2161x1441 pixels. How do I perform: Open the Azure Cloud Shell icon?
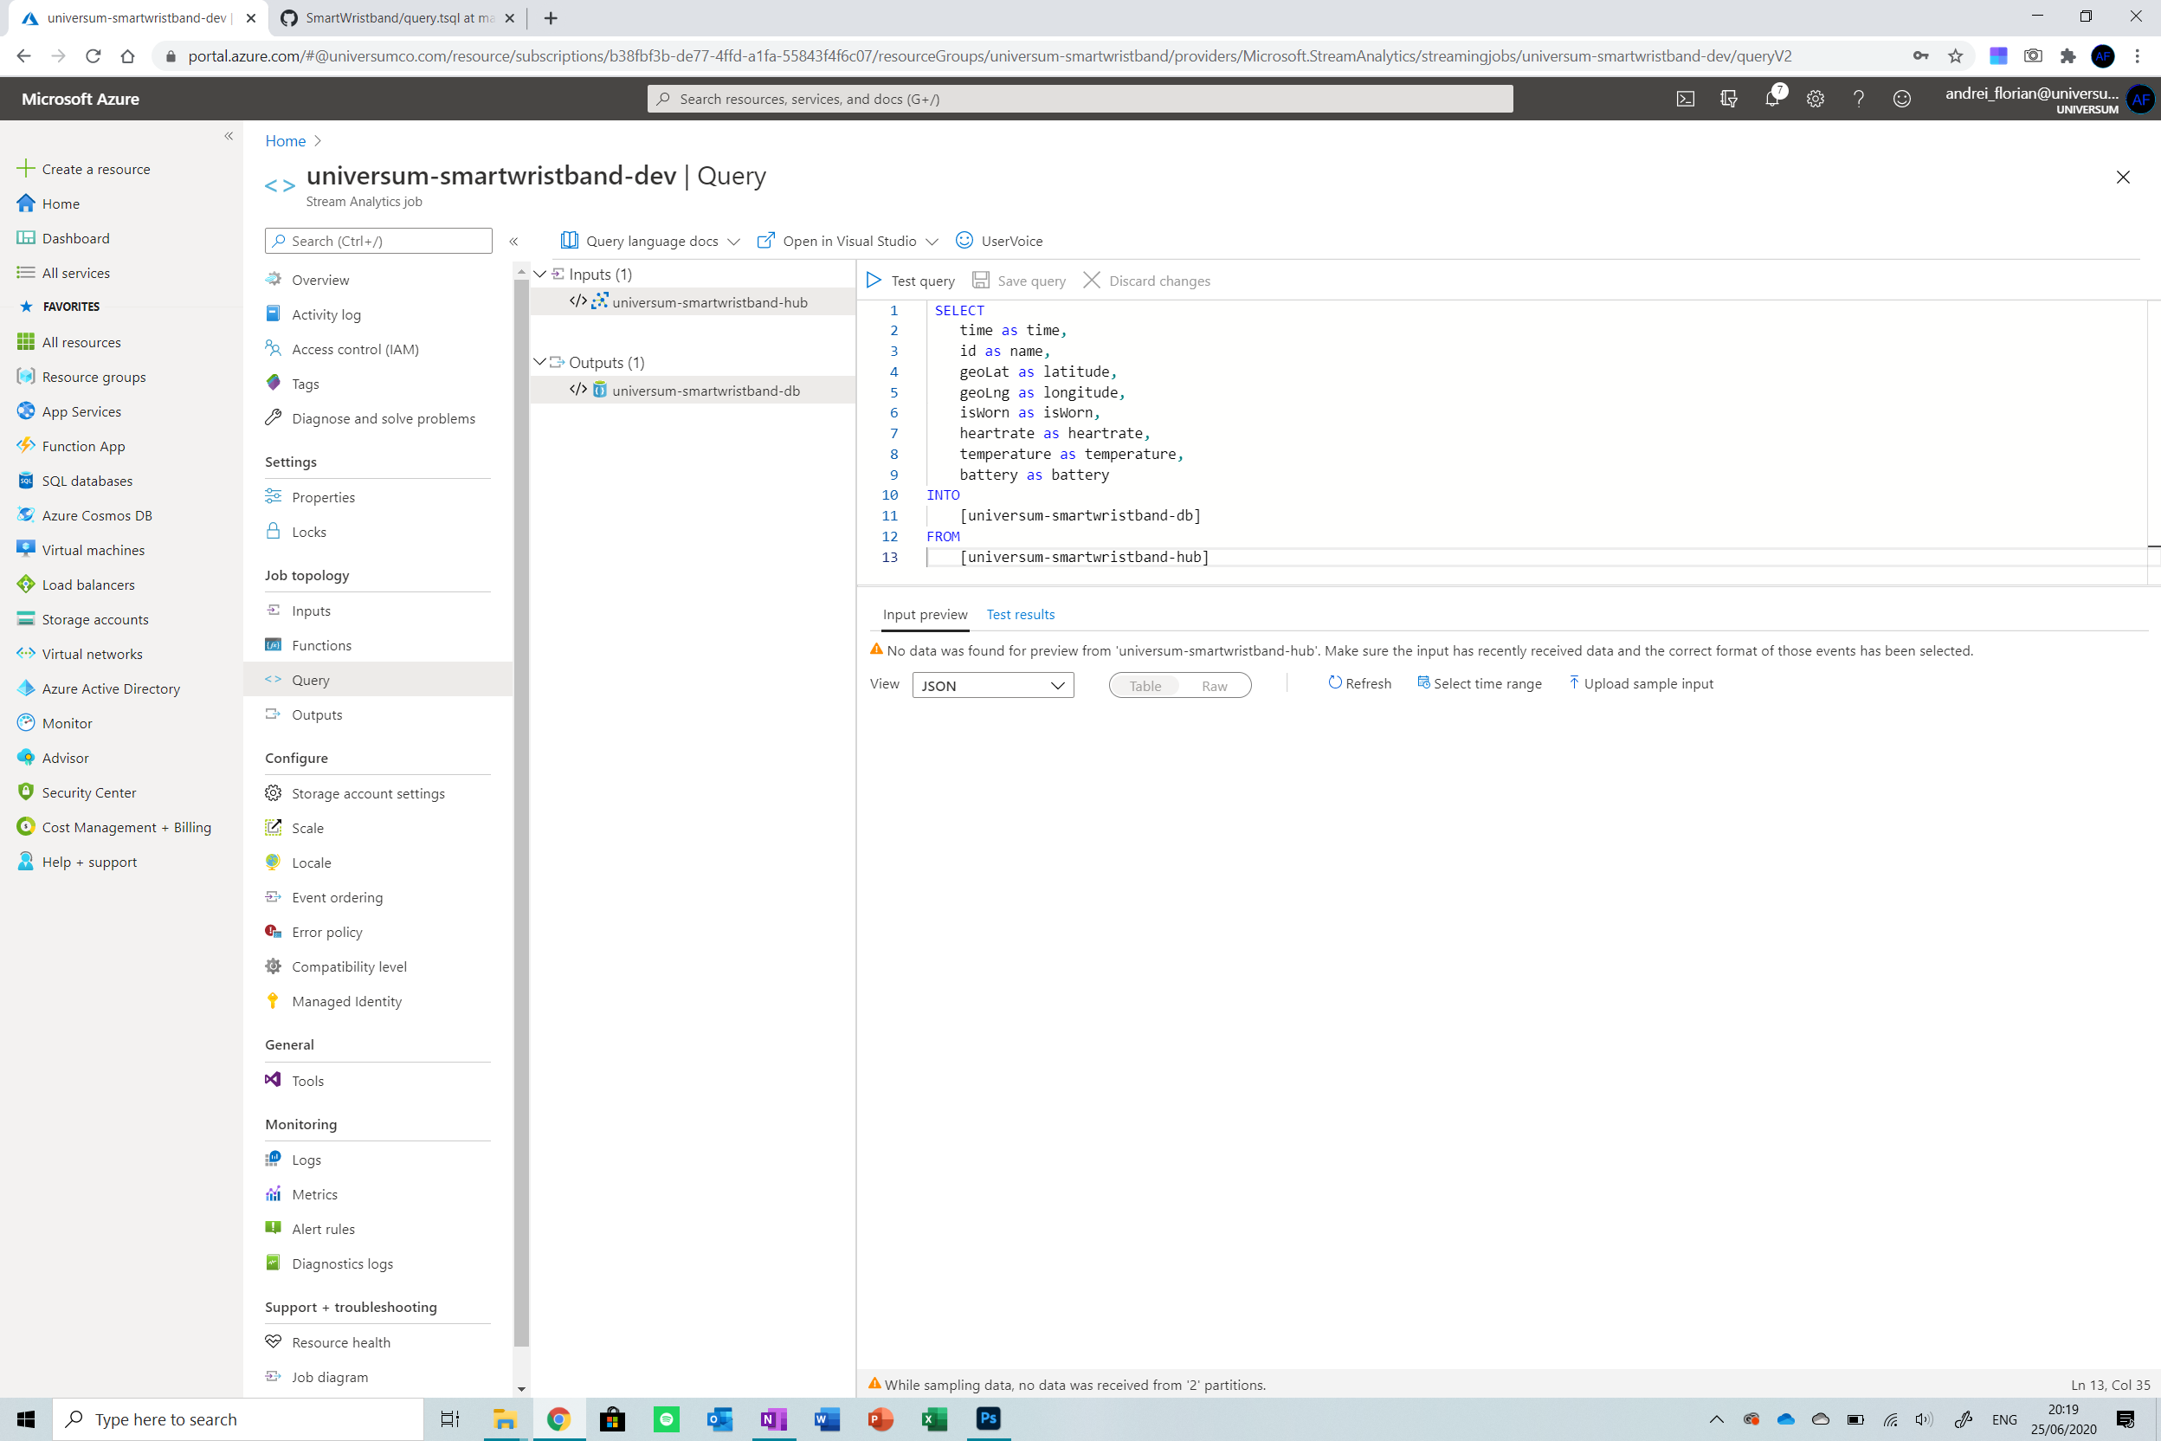(x=1685, y=99)
